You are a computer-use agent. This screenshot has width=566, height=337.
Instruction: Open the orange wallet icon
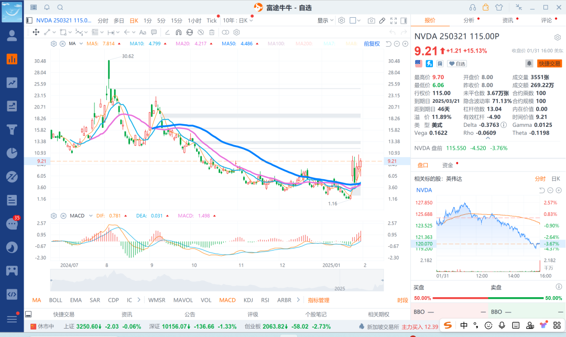[x=486, y=7]
